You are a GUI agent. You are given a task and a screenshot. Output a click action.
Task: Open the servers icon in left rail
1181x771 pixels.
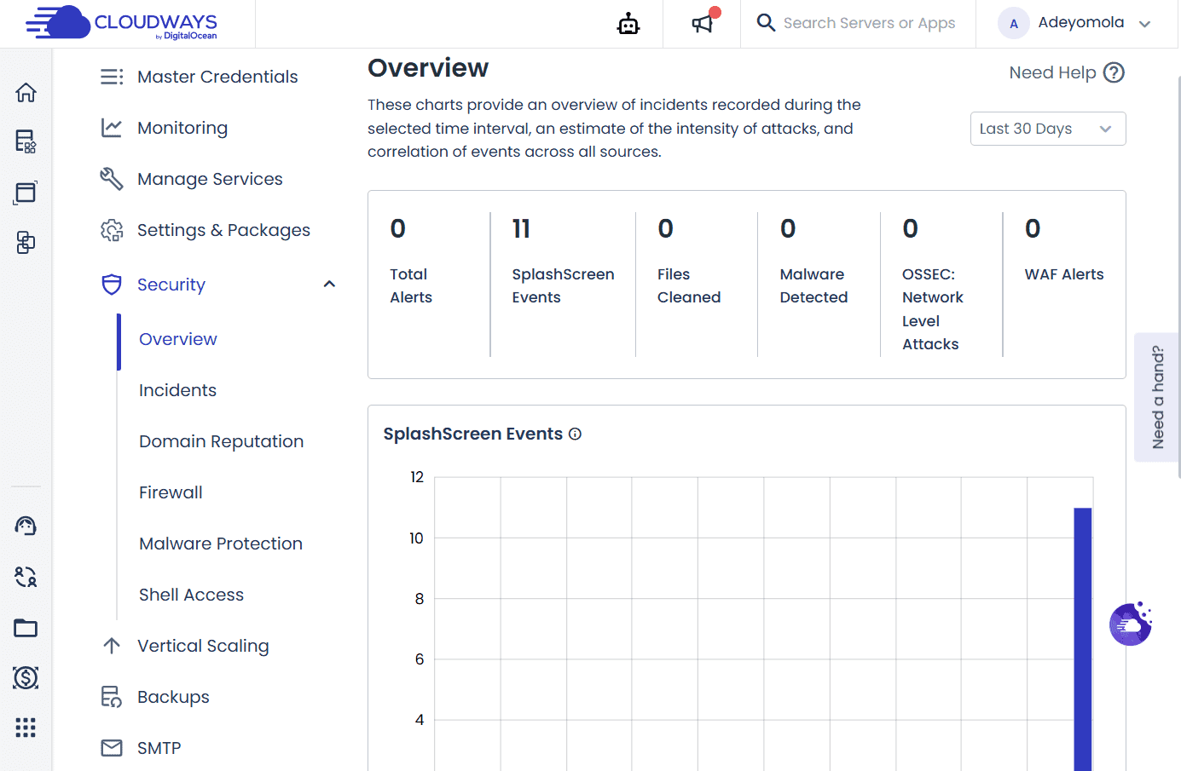[26, 141]
